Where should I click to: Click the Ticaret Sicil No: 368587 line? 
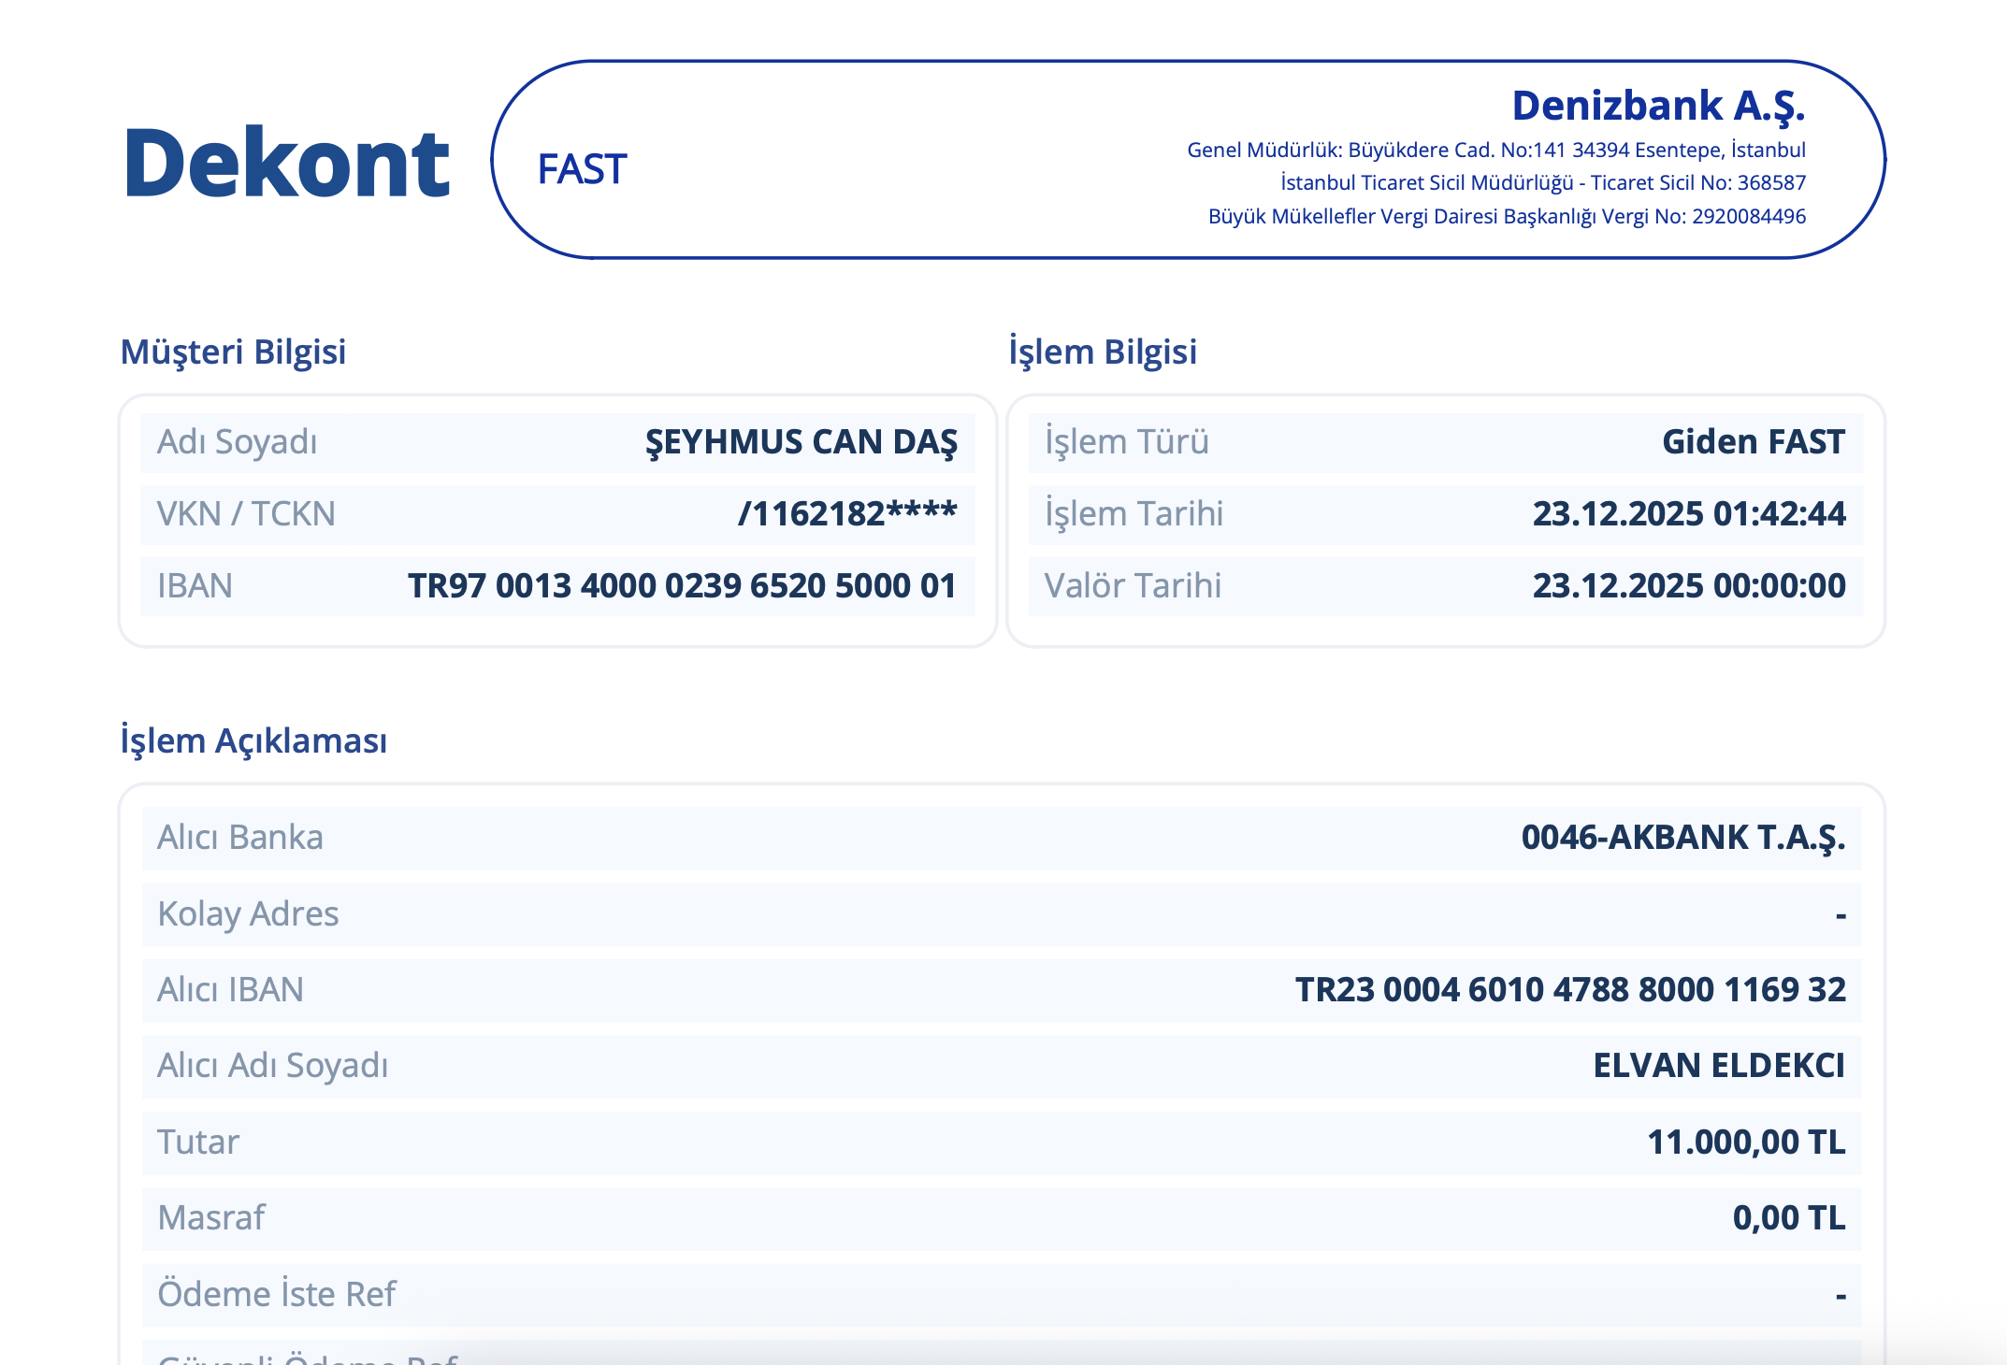pyautogui.click(x=1543, y=183)
